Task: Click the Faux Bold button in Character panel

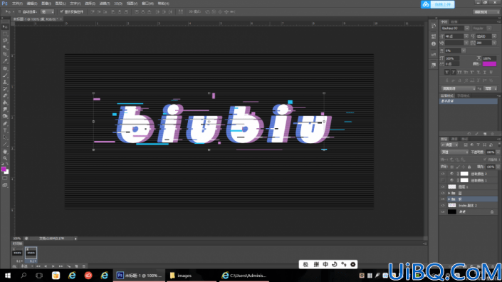Action: coord(447,73)
